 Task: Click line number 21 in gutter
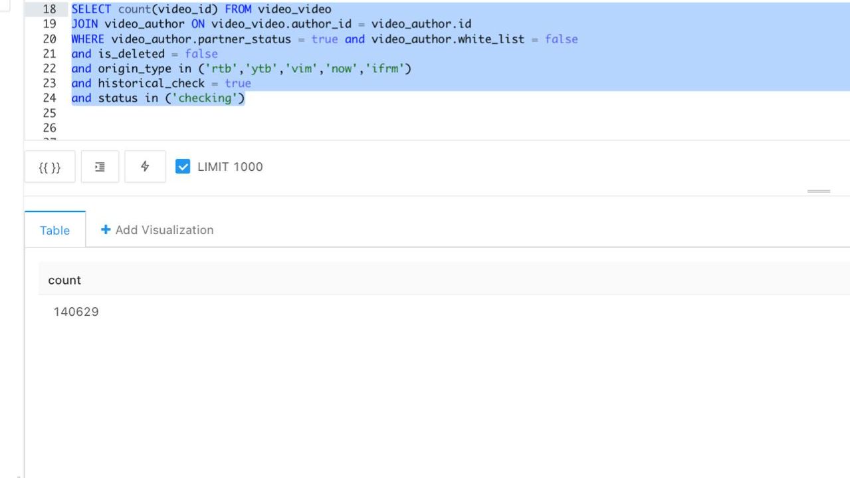[x=50, y=54]
